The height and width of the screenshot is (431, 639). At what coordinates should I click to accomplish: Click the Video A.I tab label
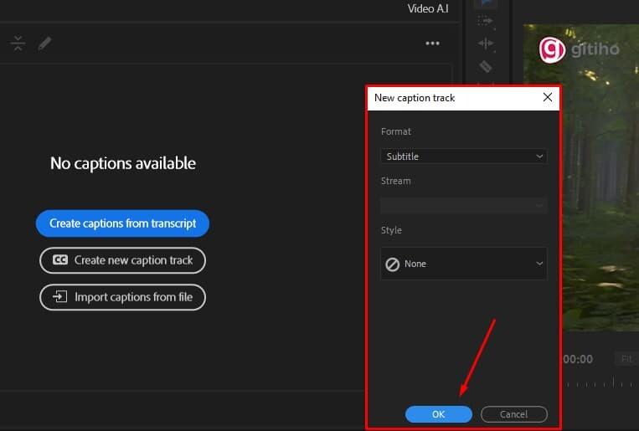428,8
